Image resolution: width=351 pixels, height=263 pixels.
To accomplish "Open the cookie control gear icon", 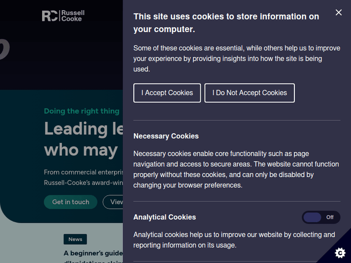I will click(x=340, y=253).
